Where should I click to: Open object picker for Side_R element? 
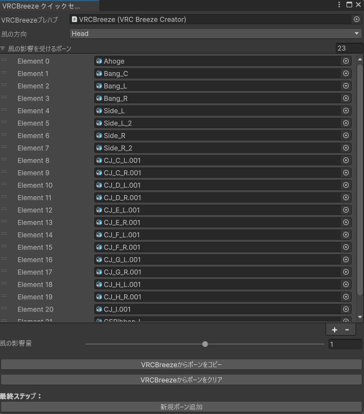[x=346, y=135]
